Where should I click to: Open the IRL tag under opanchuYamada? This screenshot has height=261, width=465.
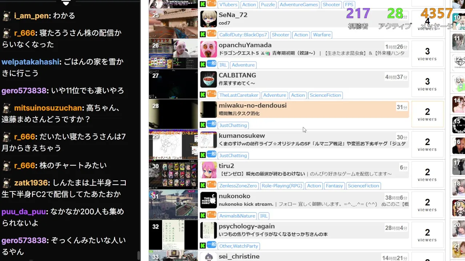[223, 65]
